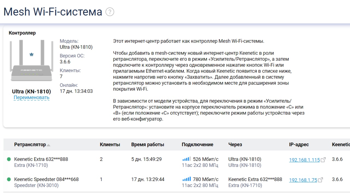Click the Версия ОС value 3.6.6 under Контроллер
This screenshot has height=193, width=350.
65,62
